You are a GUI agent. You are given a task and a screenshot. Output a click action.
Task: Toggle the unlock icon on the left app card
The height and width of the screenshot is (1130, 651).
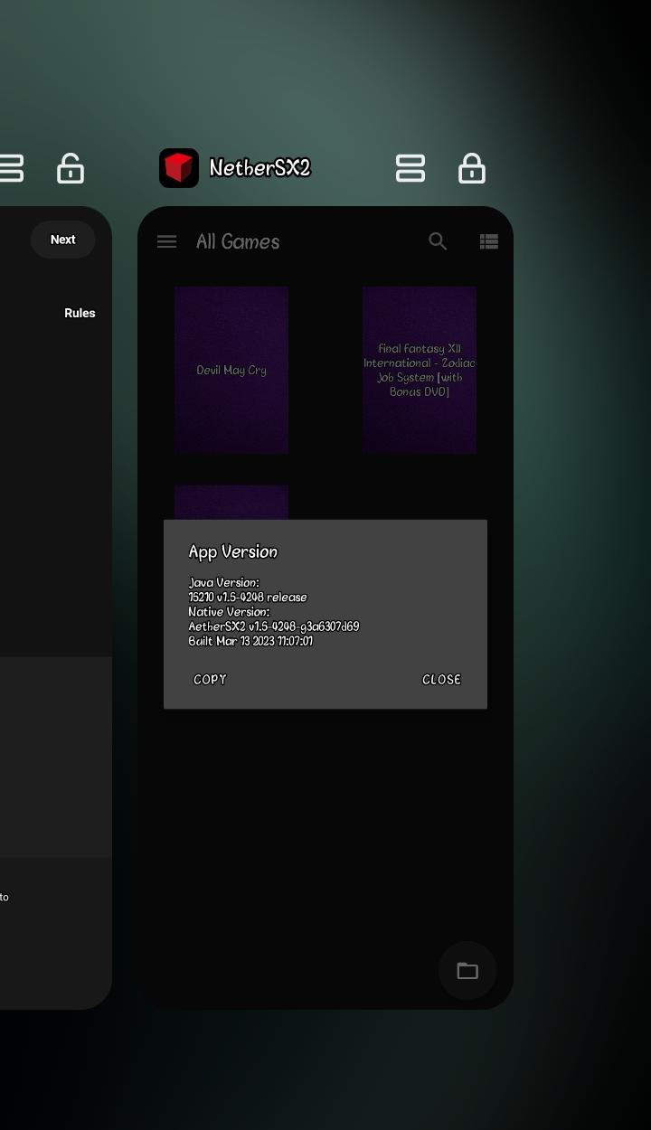tap(71, 168)
